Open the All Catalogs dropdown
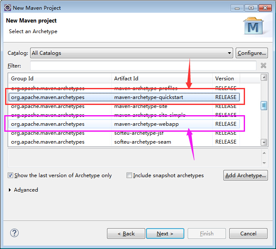This screenshot has width=276, height=249. point(132,53)
